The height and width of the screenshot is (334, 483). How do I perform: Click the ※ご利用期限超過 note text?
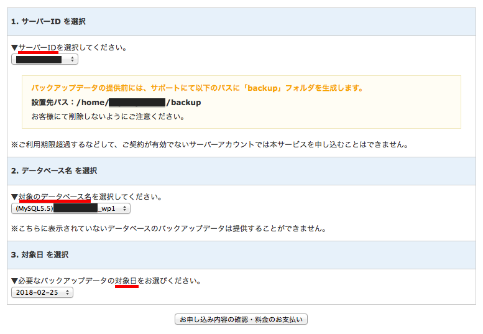point(209,144)
